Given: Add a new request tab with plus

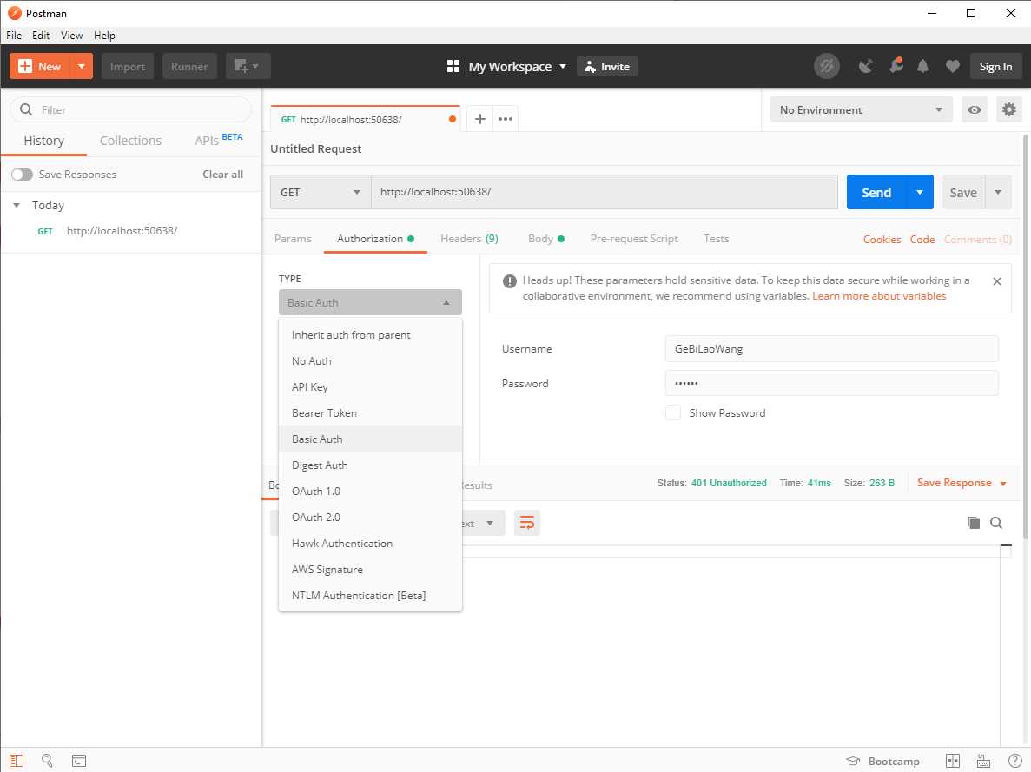Looking at the screenshot, I should click(x=480, y=119).
